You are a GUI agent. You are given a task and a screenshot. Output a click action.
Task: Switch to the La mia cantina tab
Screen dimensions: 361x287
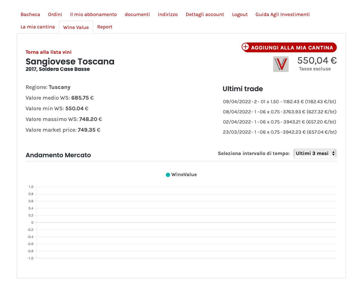pyautogui.click(x=38, y=27)
